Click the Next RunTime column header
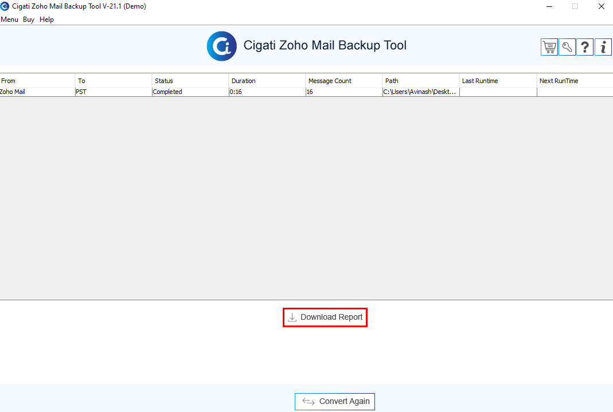Image resolution: width=613 pixels, height=412 pixels. tap(575, 81)
